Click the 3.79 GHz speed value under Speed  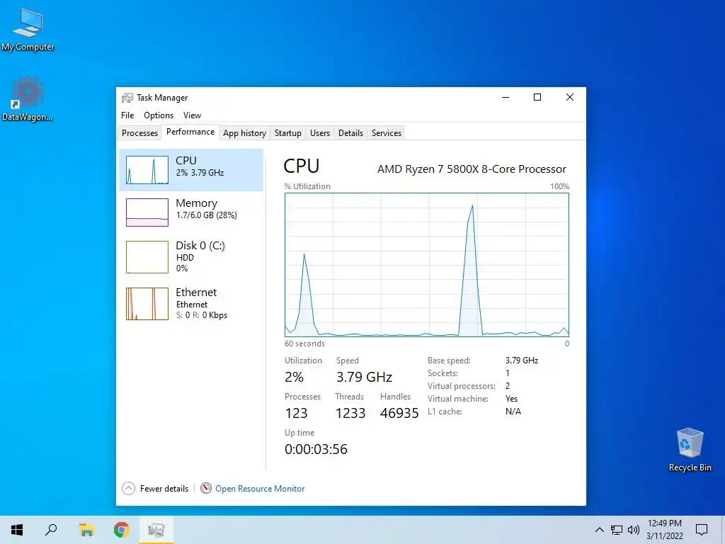tap(365, 377)
